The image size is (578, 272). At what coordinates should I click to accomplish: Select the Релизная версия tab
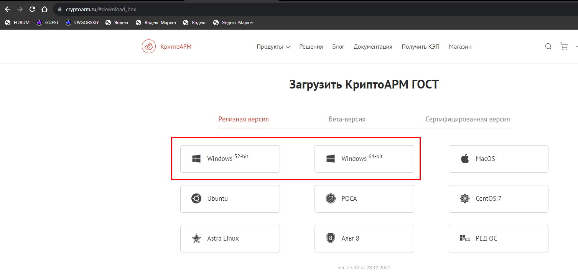pyautogui.click(x=244, y=119)
